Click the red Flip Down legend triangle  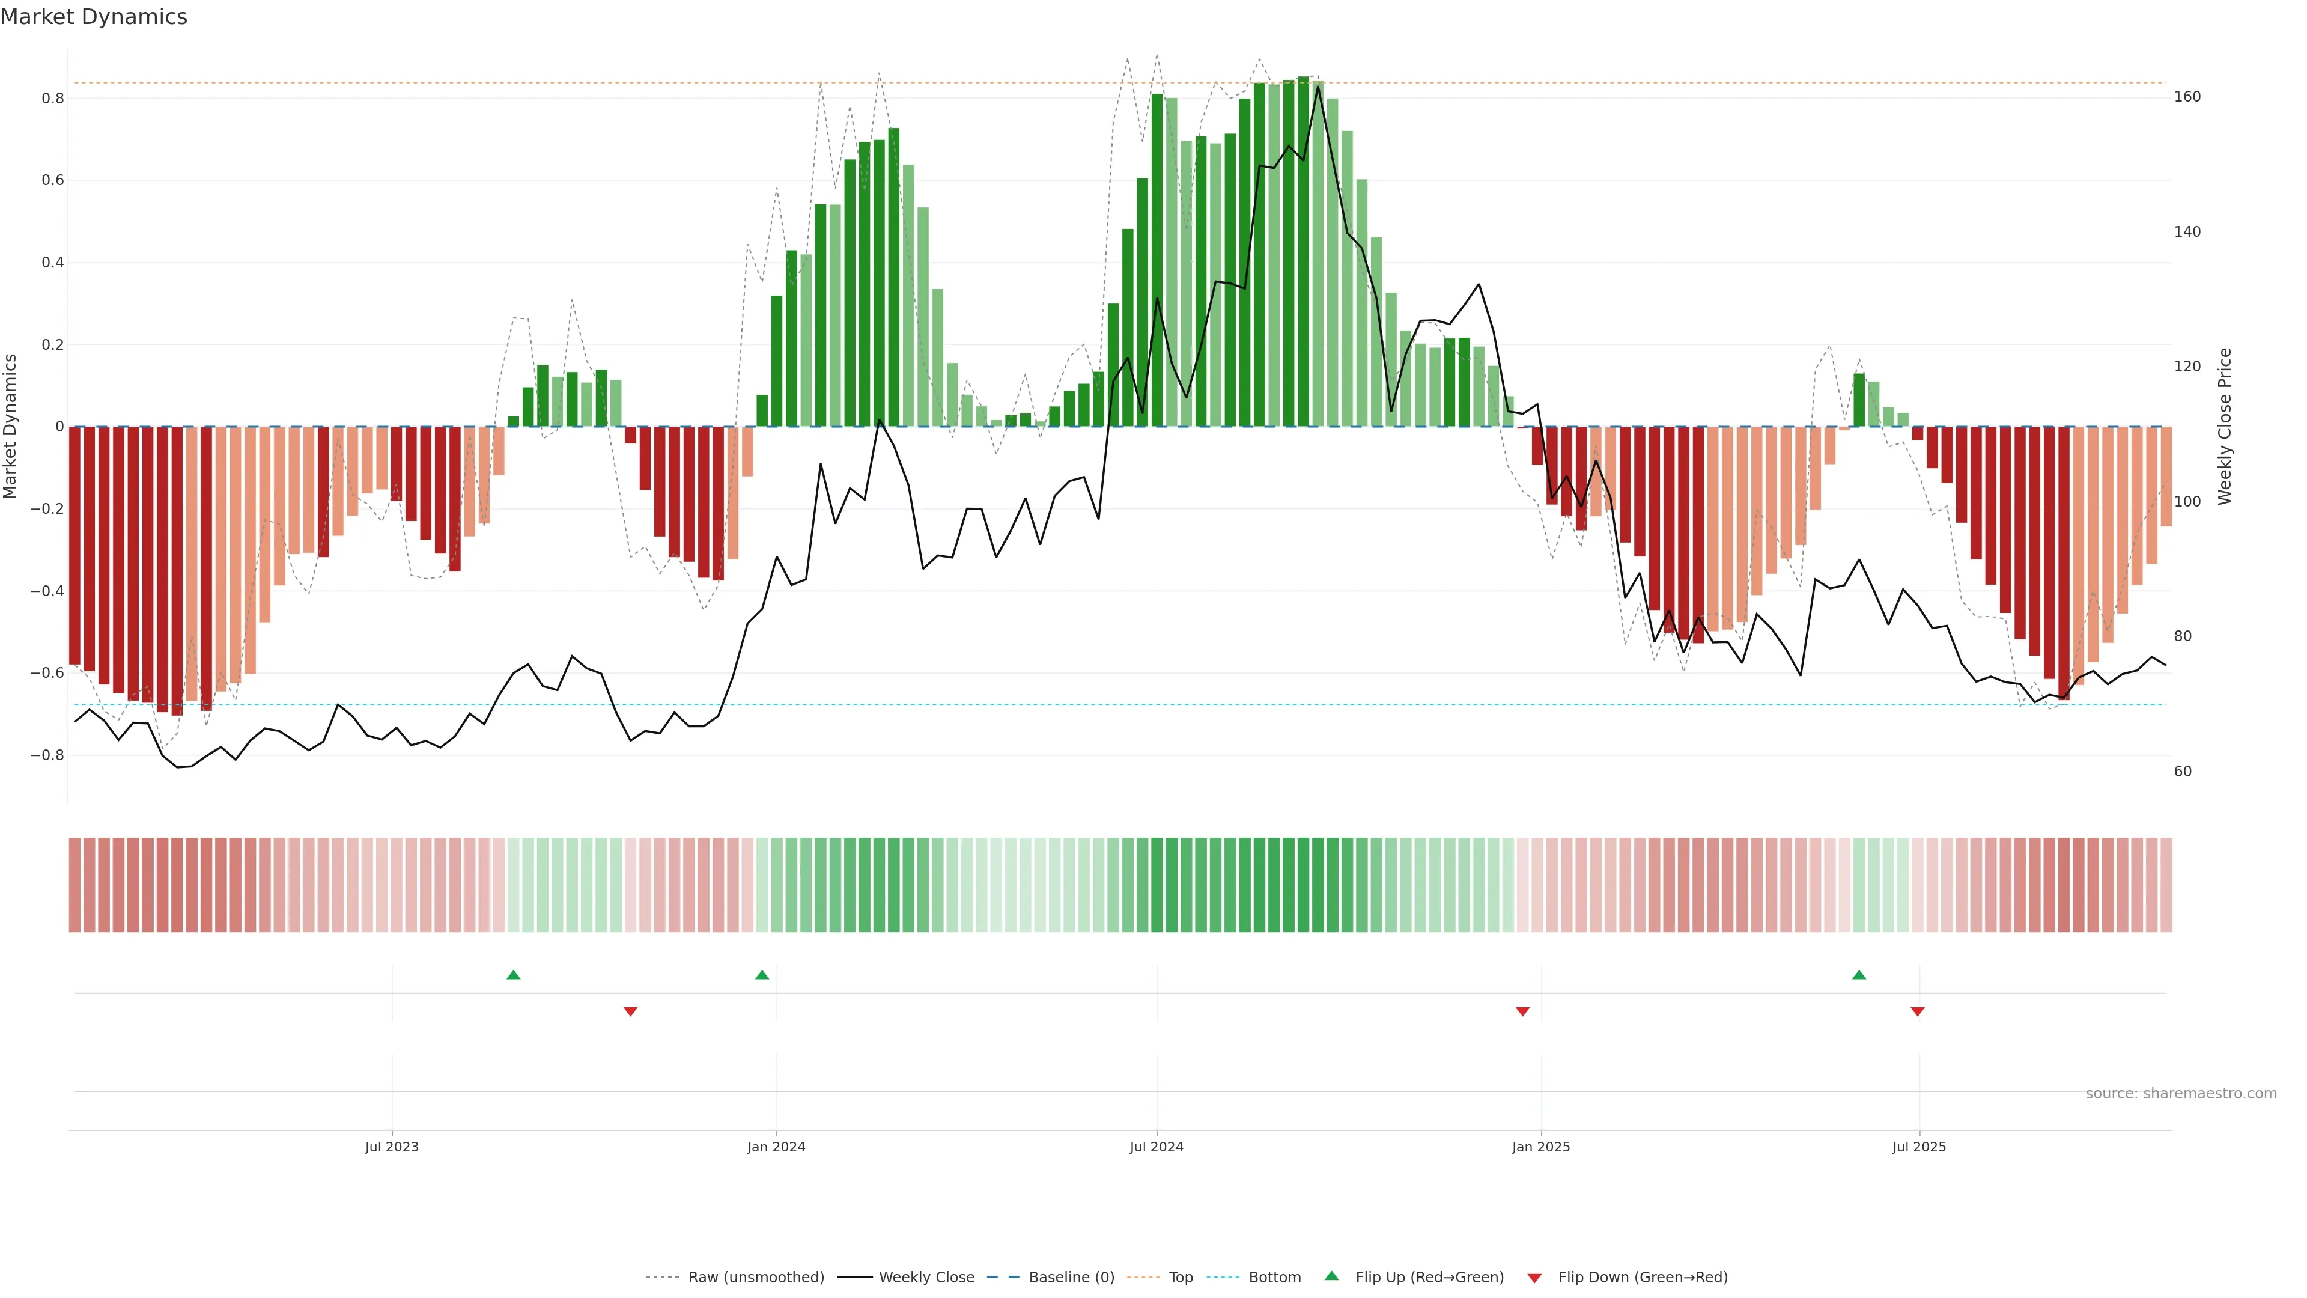pyautogui.click(x=1534, y=1278)
